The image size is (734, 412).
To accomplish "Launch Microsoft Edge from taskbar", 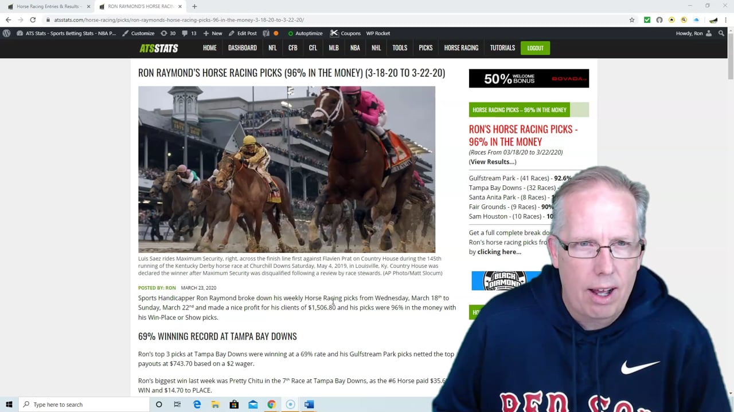I will [197, 405].
